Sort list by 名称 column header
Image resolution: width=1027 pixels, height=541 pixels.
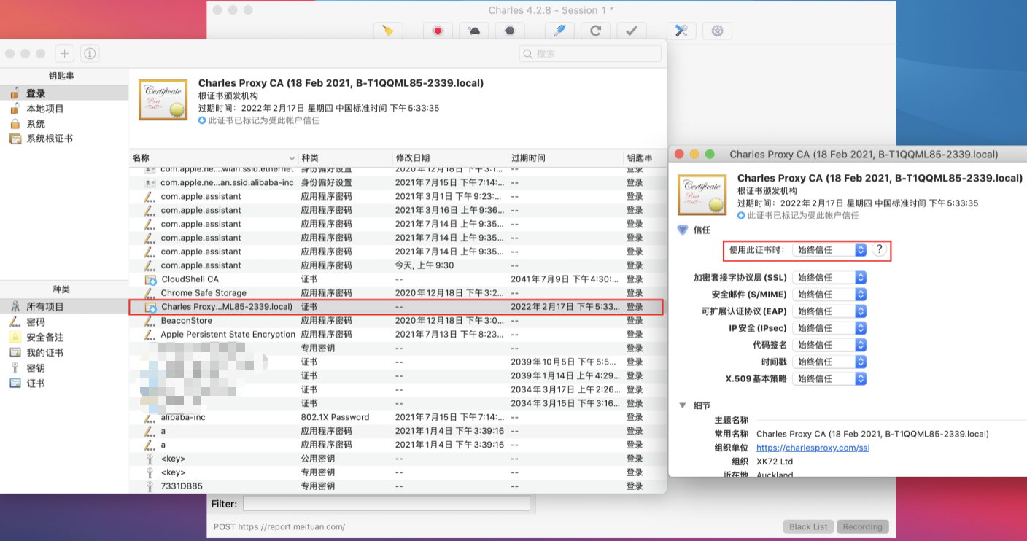click(214, 158)
